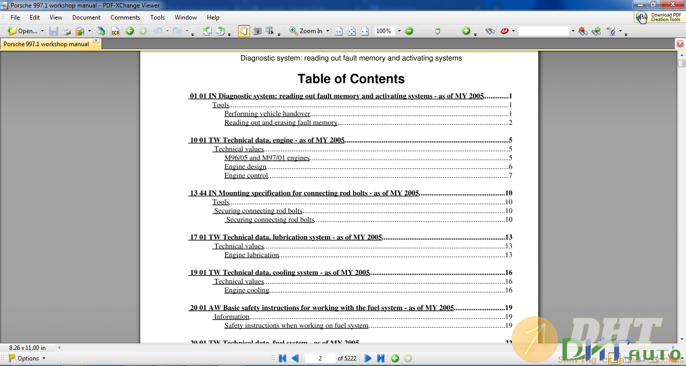Rotate the page counterclockwise
The width and height of the screenshot is (686, 366).
pyautogui.click(x=207, y=31)
